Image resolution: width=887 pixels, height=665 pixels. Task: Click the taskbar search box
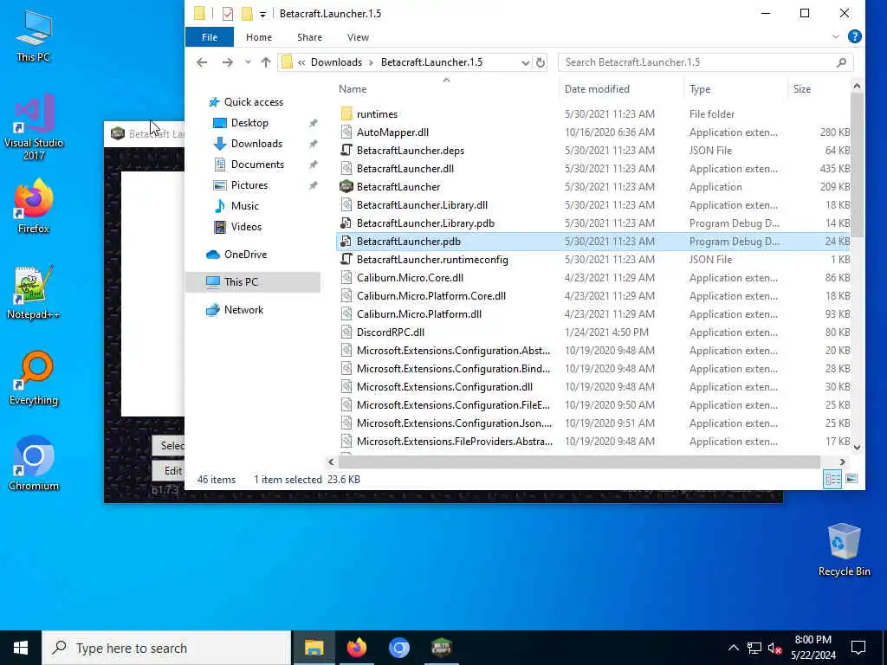(166, 648)
